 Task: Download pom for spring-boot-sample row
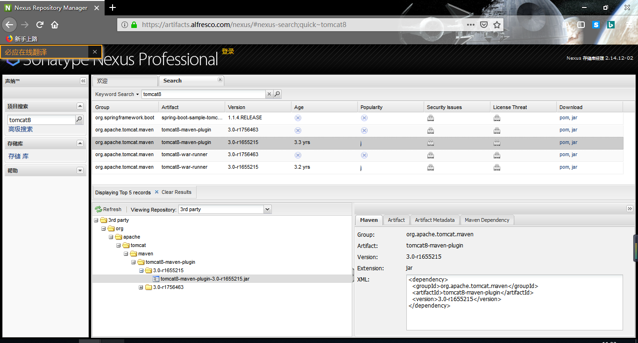[x=564, y=117]
